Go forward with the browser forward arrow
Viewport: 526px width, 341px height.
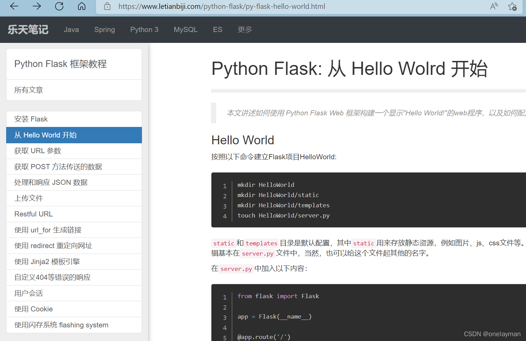point(37,6)
